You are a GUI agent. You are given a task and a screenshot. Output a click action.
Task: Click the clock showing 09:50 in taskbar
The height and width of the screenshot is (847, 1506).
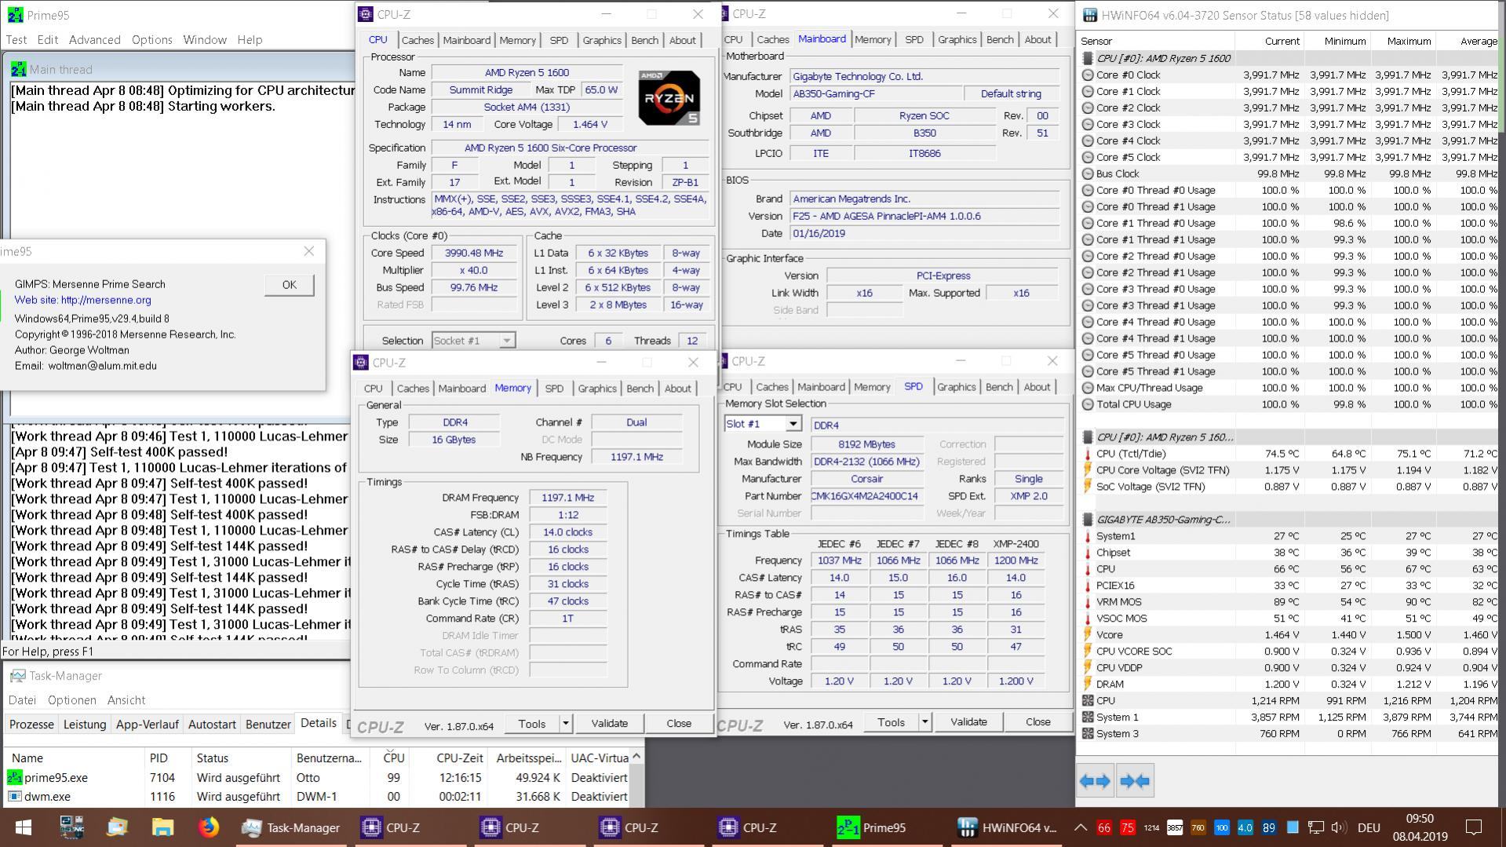coord(1420,819)
